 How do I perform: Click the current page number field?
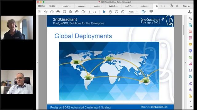pyautogui.click(x=90, y=12)
